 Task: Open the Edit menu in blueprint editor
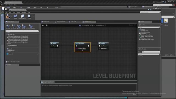pyautogui.click(x=10, y=12)
